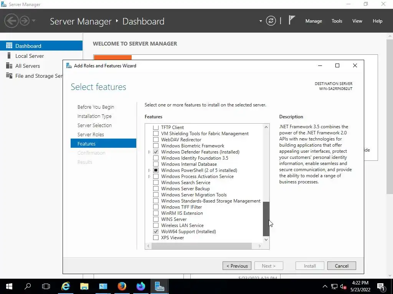Select Local Server in sidebar
The image size is (393, 294).
coord(30,56)
